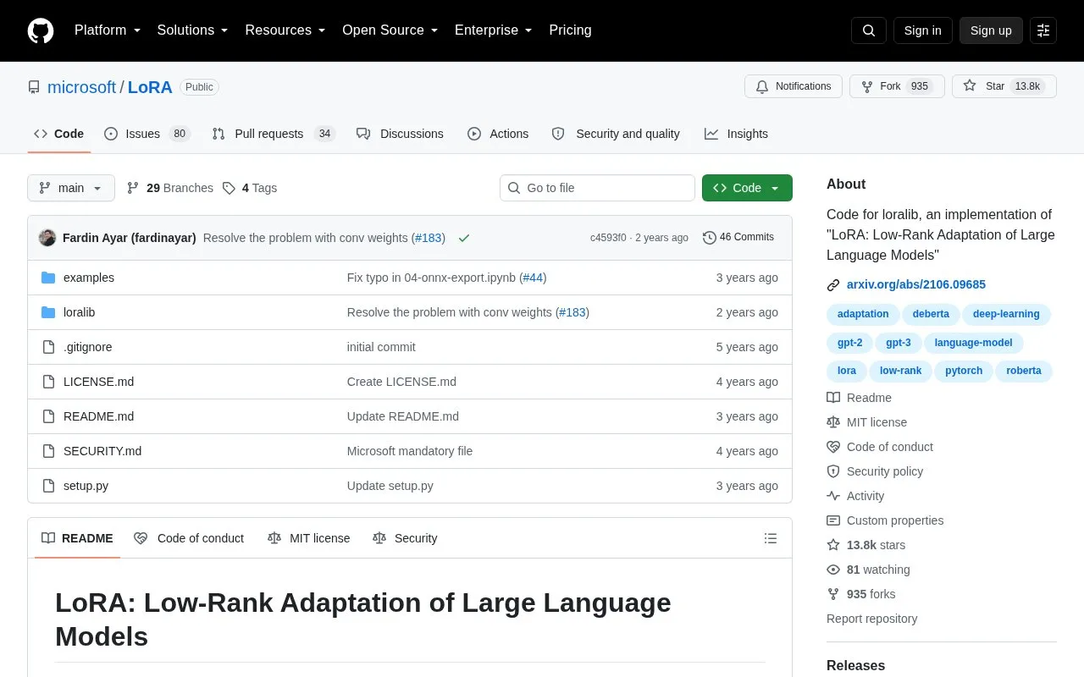Click the Report repository link
The width and height of the screenshot is (1084, 677).
point(871,619)
